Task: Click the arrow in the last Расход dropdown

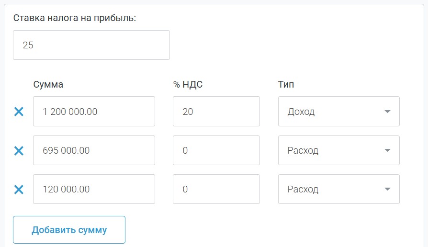Action: pos(387,190)
